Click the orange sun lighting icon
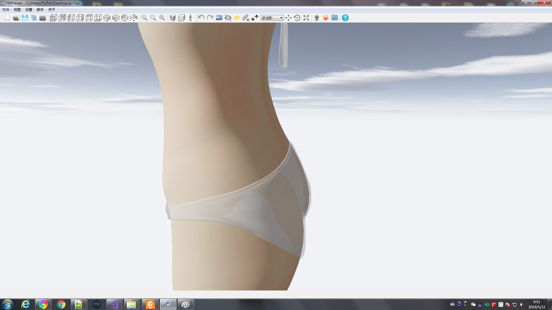Image resolution: width=552 pixels, height=310 pixels. point(326,18)
